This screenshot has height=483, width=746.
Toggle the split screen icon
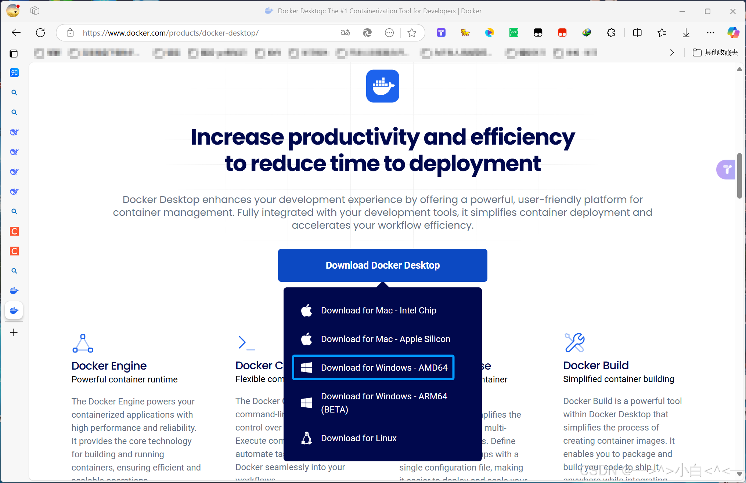click(637, 33)
